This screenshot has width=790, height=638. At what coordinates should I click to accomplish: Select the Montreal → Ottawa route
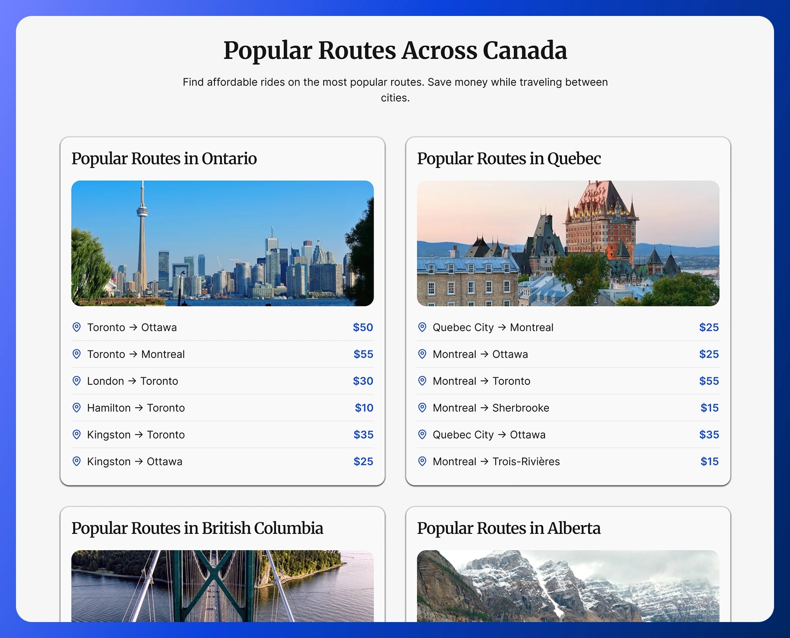point(568,354)
